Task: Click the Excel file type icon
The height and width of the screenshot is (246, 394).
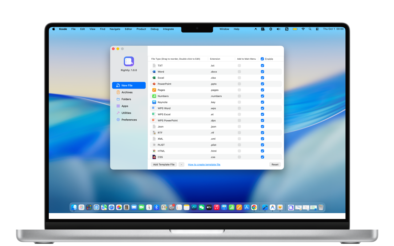Action: (x=154, y=78)
